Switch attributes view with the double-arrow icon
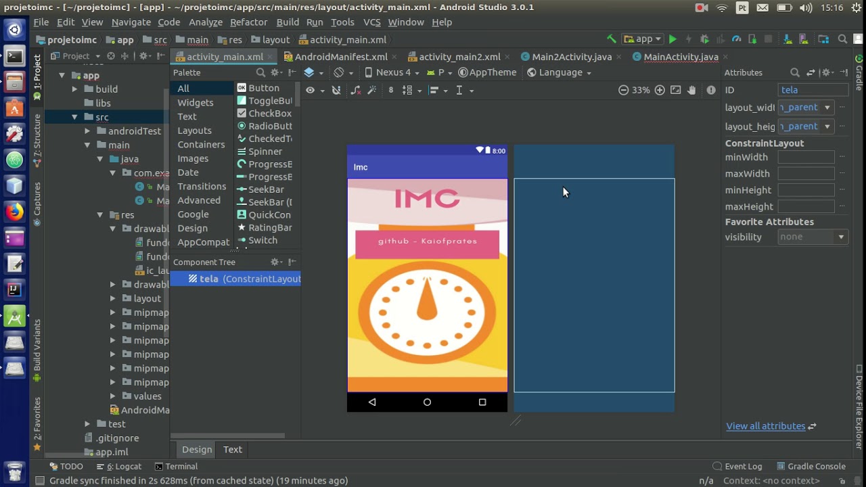 pyautogui.click(x=811, y=72)
